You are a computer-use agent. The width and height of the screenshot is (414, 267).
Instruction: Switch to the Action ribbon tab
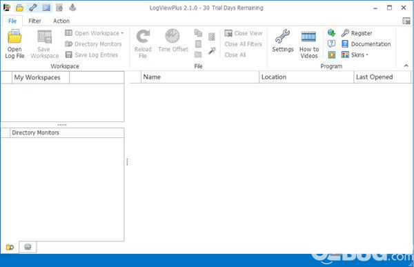point(61,21)
